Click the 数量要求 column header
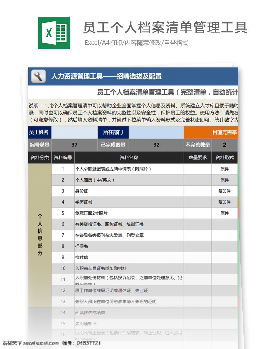The height and width of the screenshot is (349, 261). (x=198, y=157)
